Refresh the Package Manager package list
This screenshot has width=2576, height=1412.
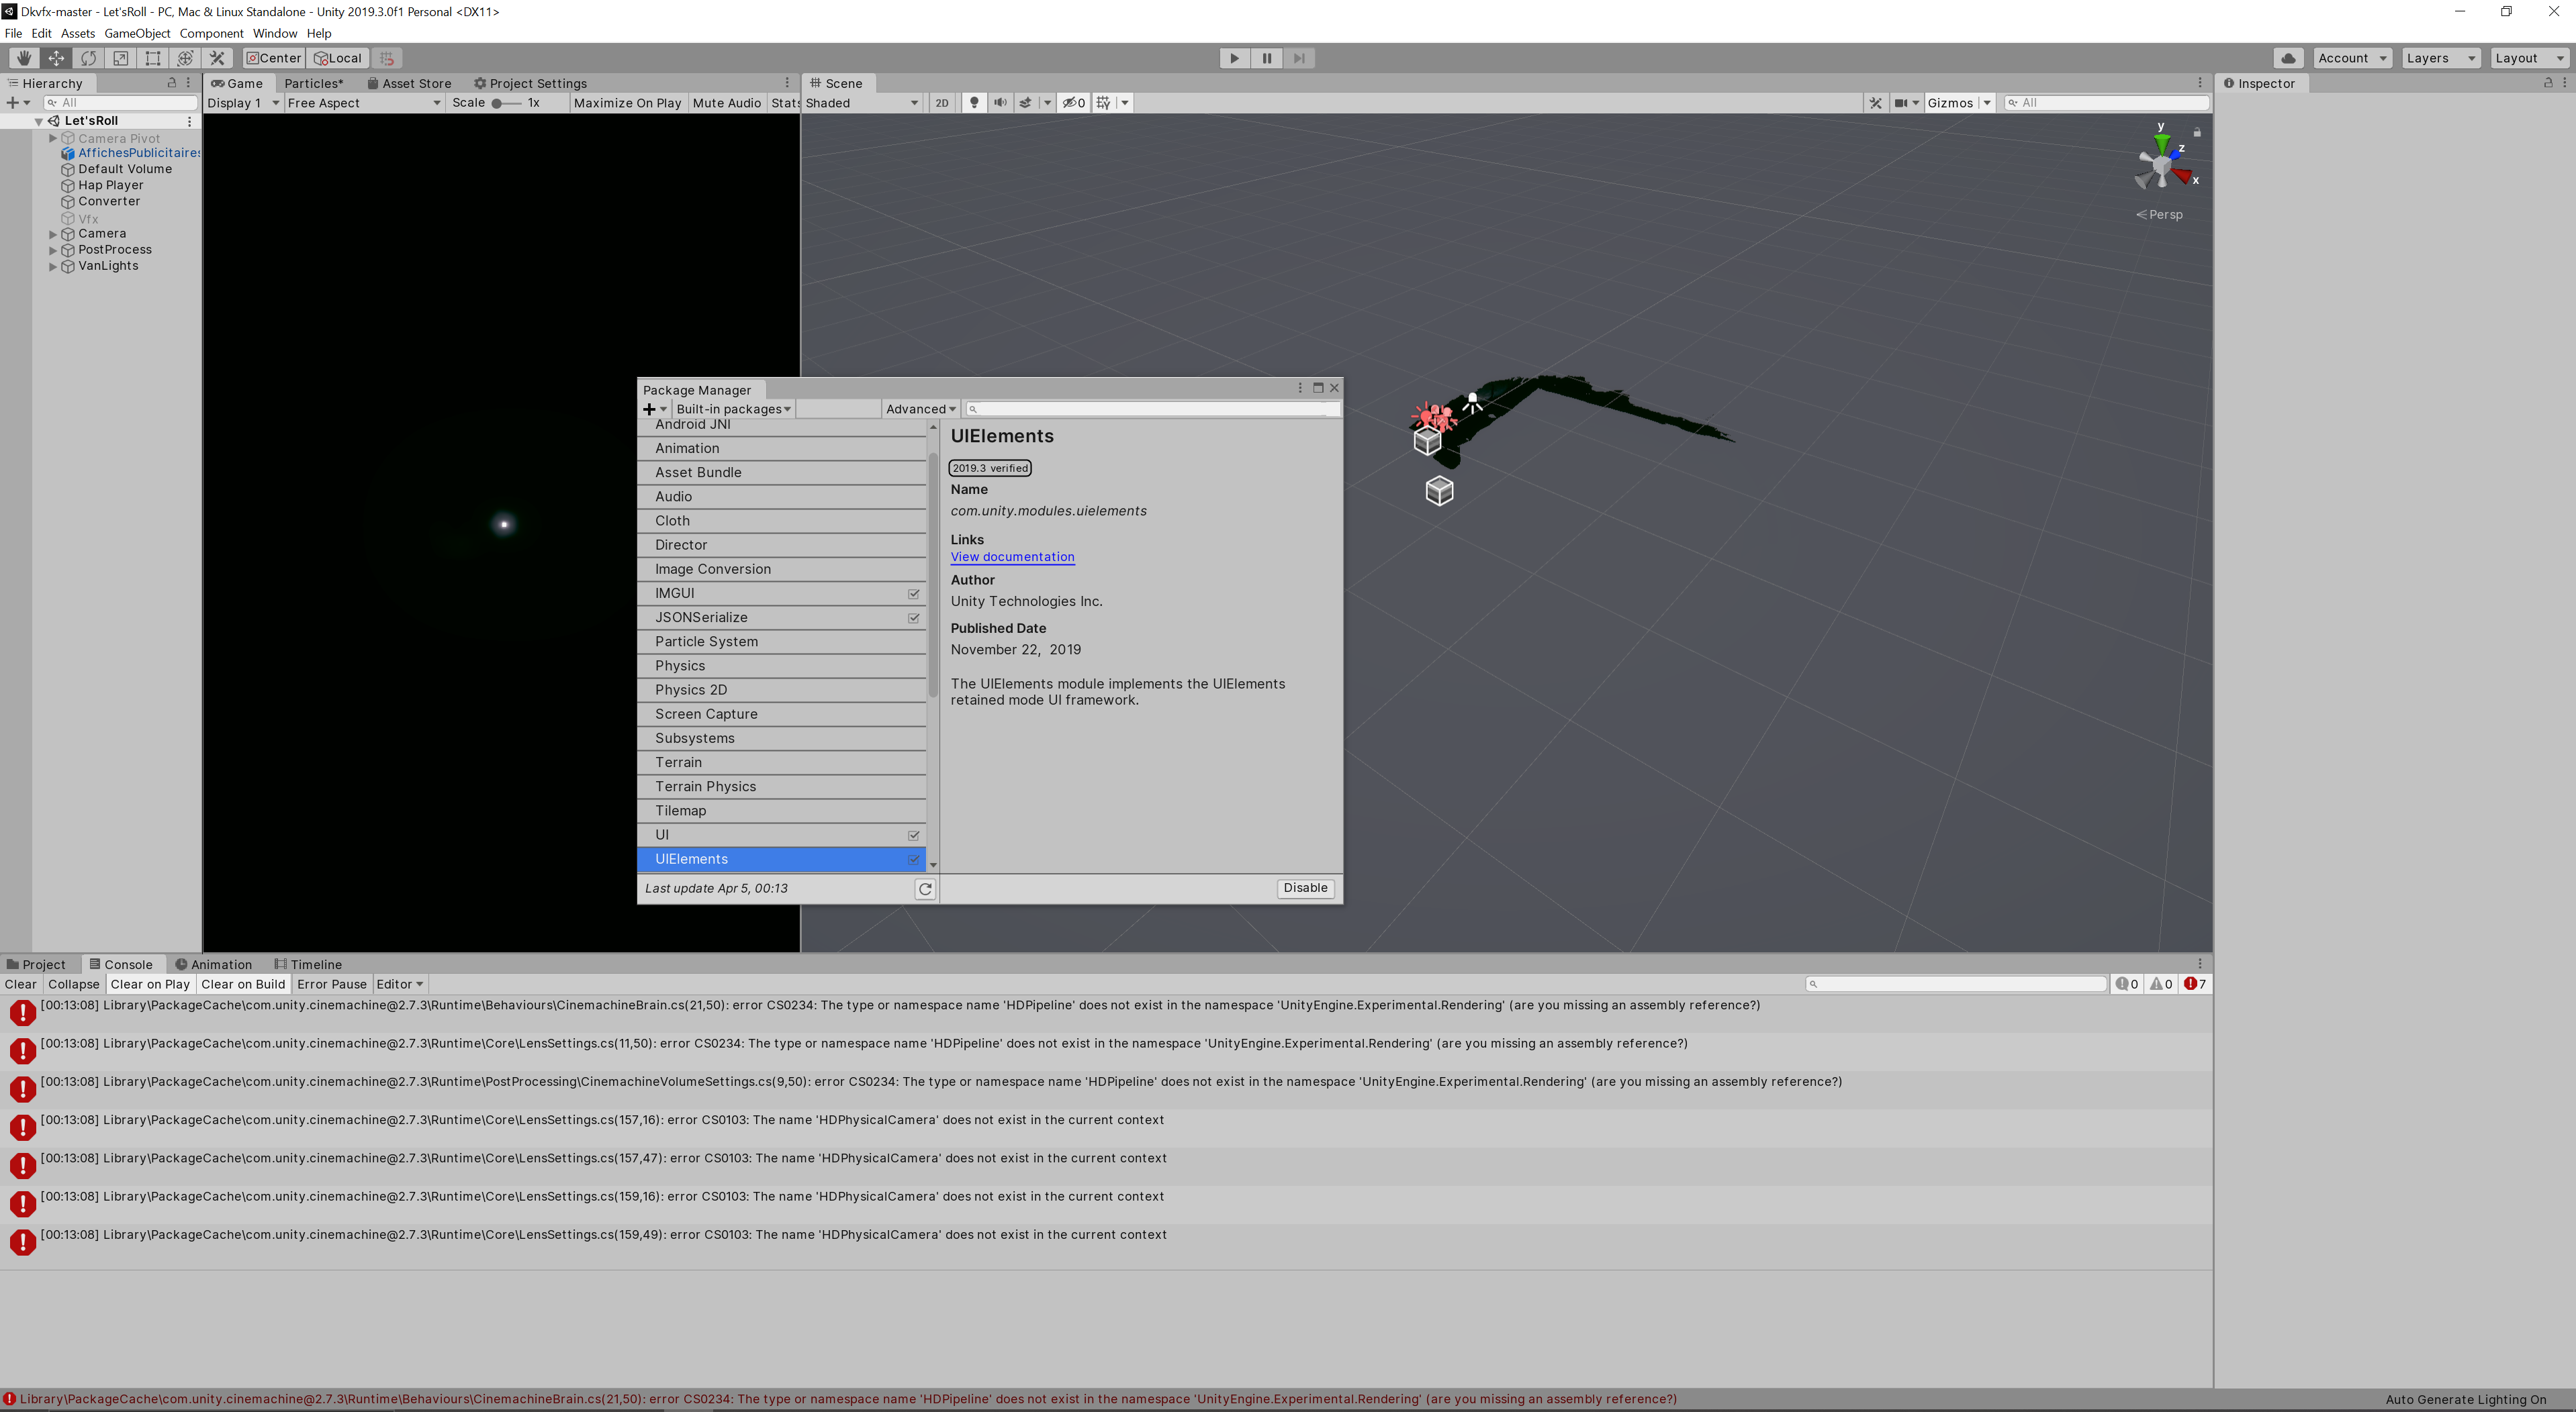pyautogui.click(x=925, y=889)
